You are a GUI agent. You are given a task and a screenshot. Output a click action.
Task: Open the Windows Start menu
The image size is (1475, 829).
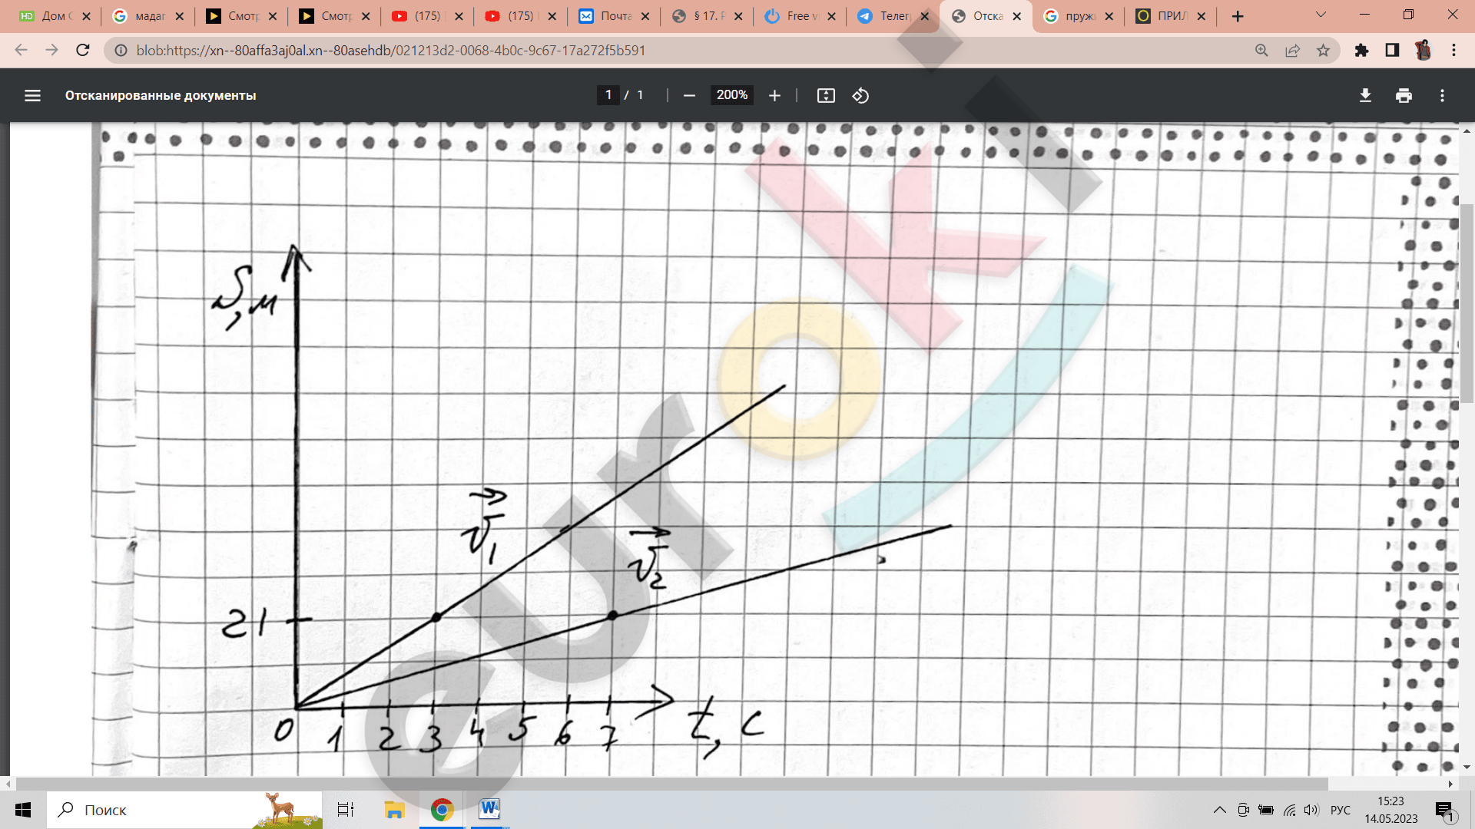(x=23, y=810)
